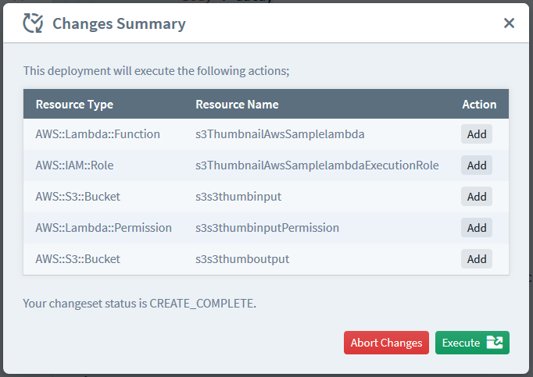533x377 pixels.
Task: Select the Resource Type column header
Action: click(x=74, y=105)
